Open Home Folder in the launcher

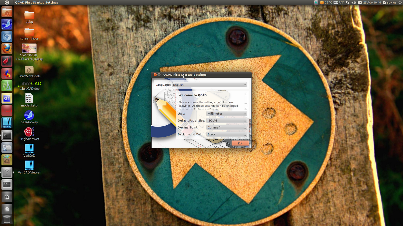[x=7, y=12]
